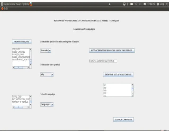Close the window with orange button
This screenshot has width=170, height=131.
point(2,8)
